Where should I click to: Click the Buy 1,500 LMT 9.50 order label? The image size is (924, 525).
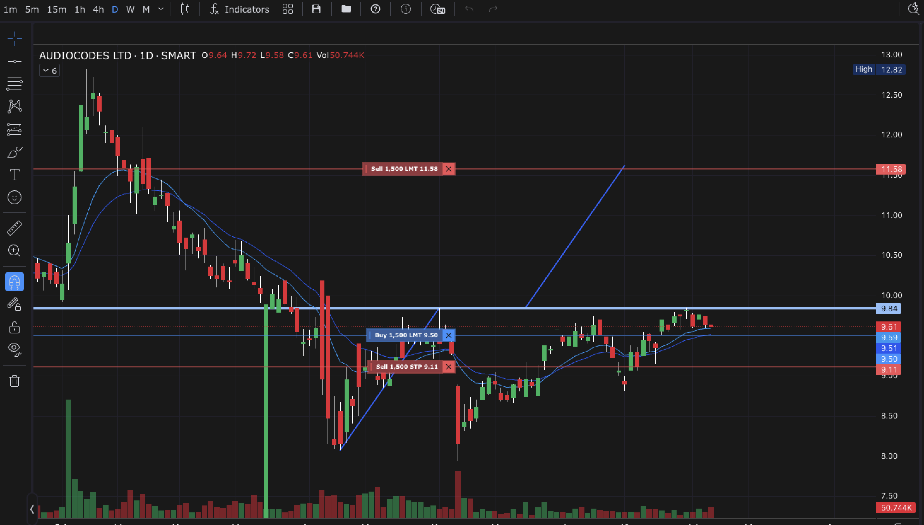406,335
